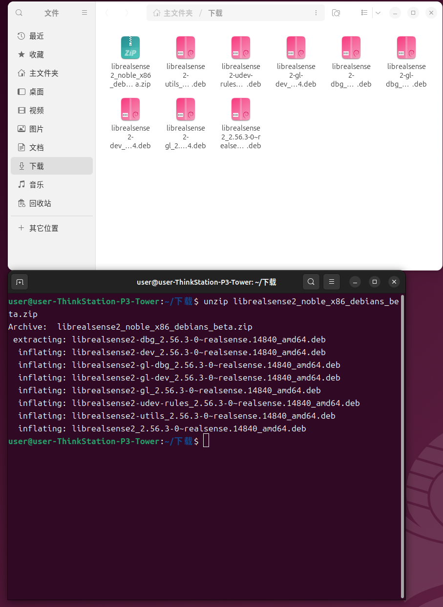Image resolution: width=443 pixels, height=607 pixels.
Task: Select the librealsense2-dbg deb package icon
Action: 351,47
